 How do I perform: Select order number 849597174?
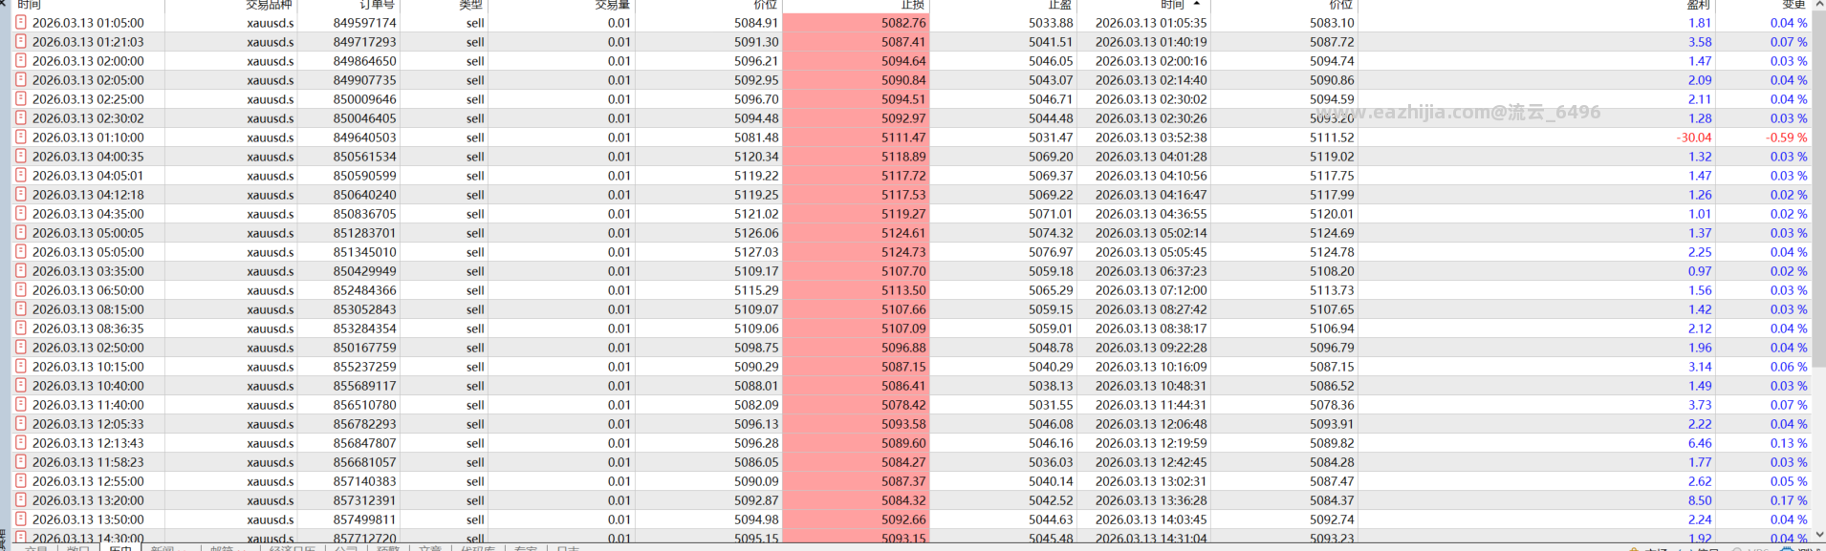point(364,23)
